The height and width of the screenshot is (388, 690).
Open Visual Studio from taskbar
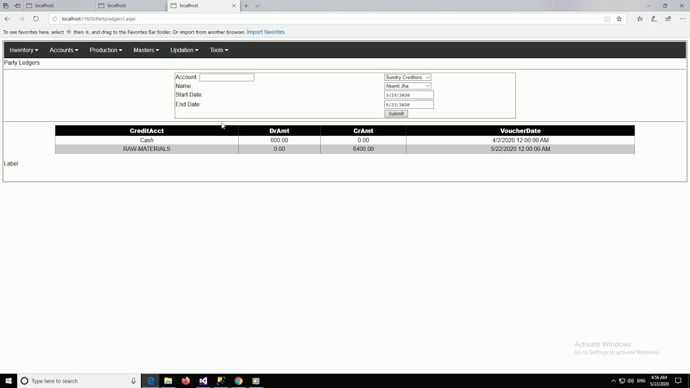[203, 381]
